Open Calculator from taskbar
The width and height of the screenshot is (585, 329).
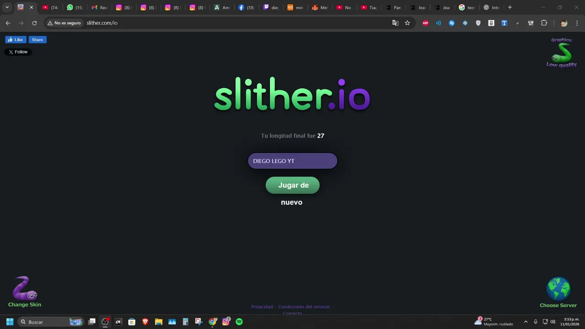[x=185, y=322]
